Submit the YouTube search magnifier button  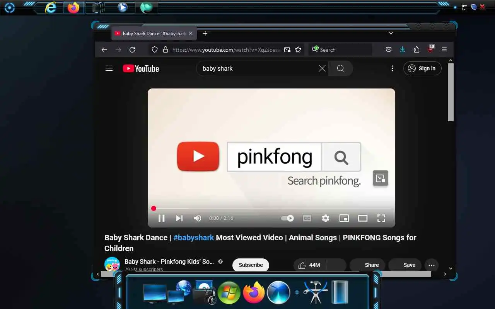coord(341,68)
